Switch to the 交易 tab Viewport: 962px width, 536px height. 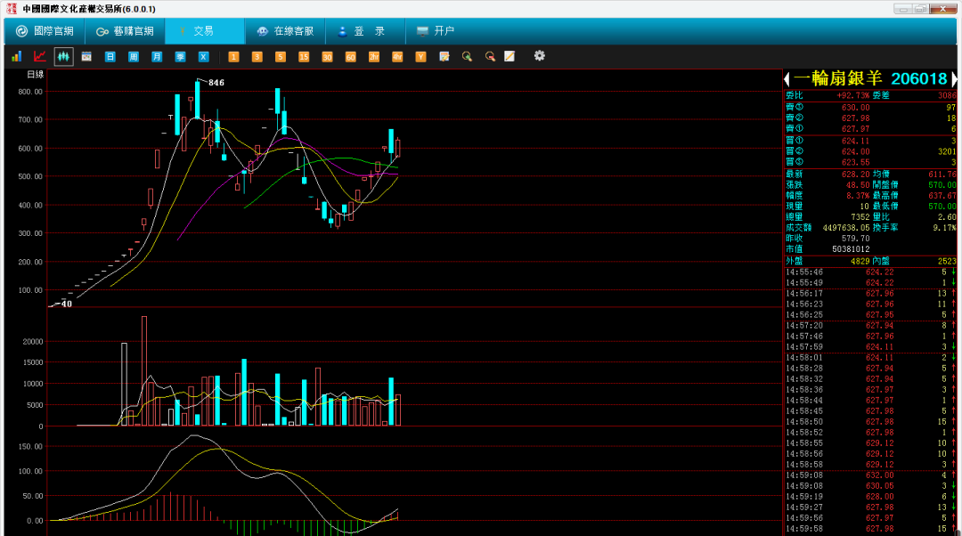point(204,31)
